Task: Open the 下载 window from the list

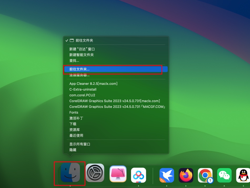Action: click(73, 124)
